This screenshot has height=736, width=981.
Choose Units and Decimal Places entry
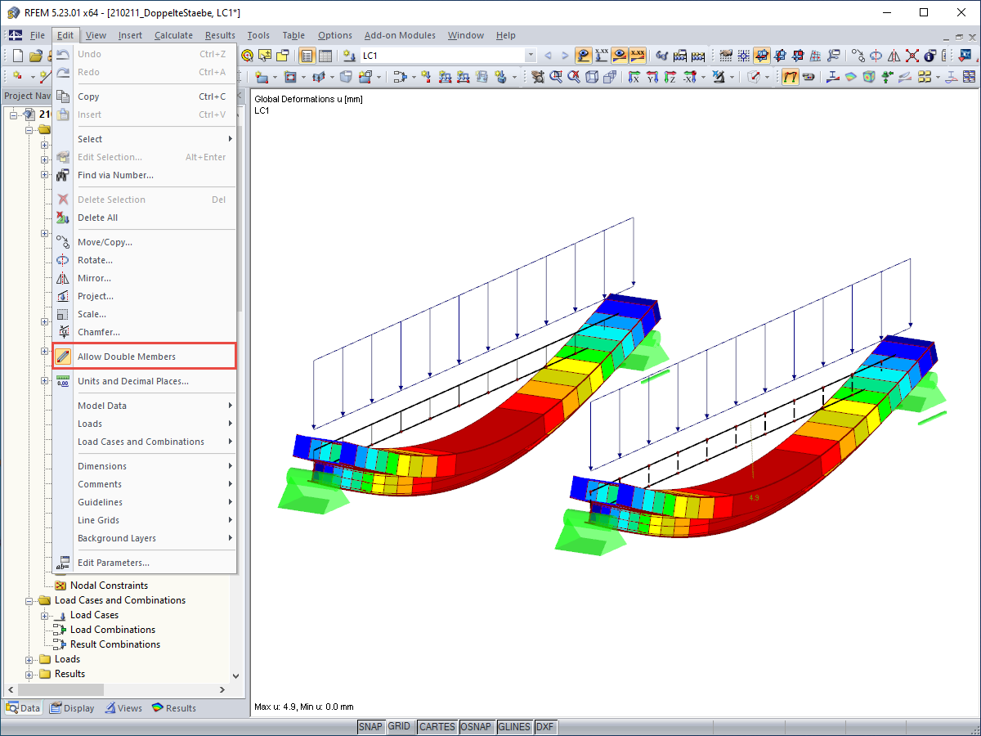[x=145, y=381]
